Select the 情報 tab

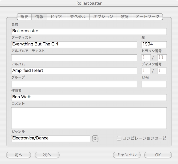click(x=39, y=17)
